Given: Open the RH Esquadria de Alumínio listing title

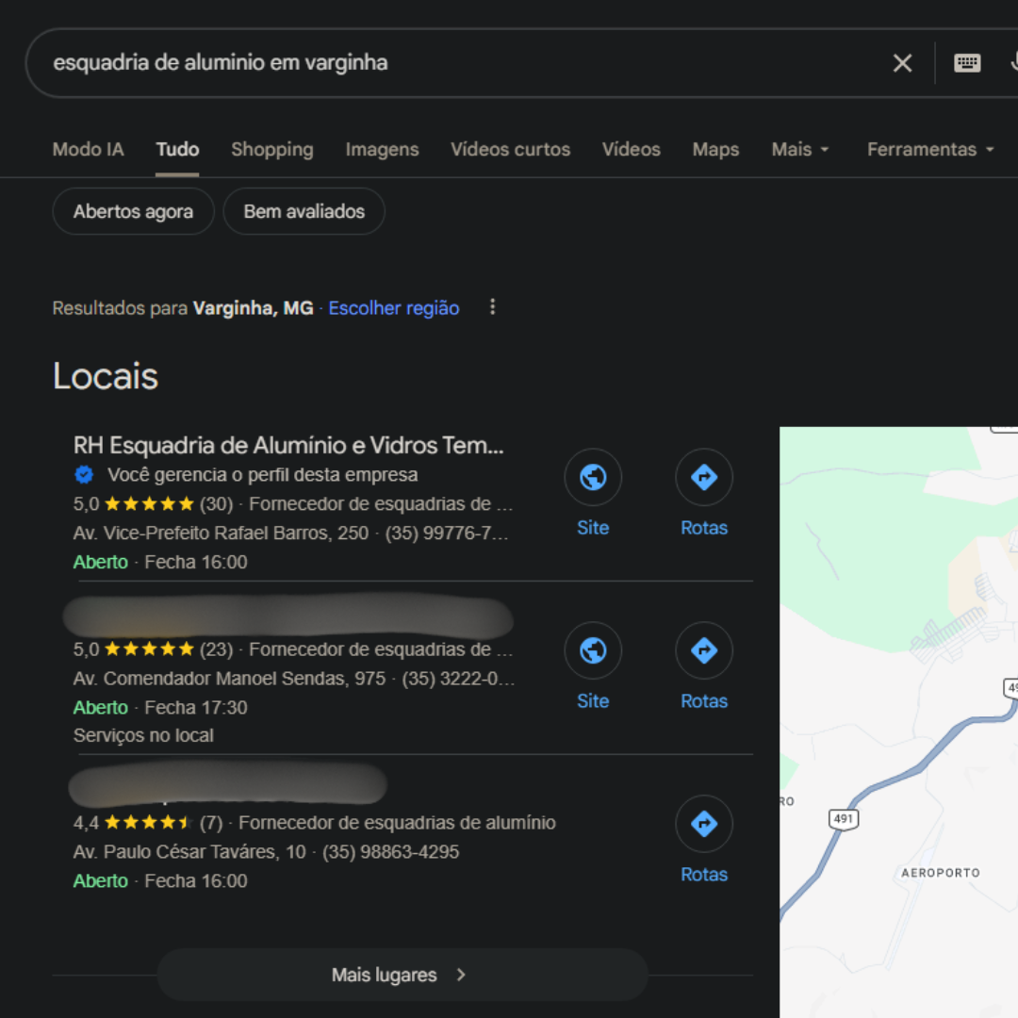Looking at the screenshot, I should 288,445.
